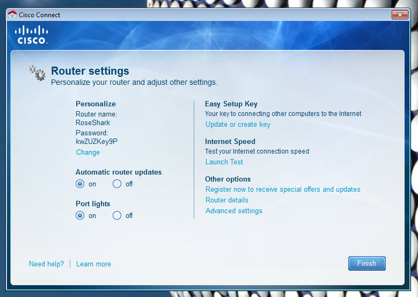
Task: Click the Cisco Connect title bar icon
Action: [x=12, y=15]
